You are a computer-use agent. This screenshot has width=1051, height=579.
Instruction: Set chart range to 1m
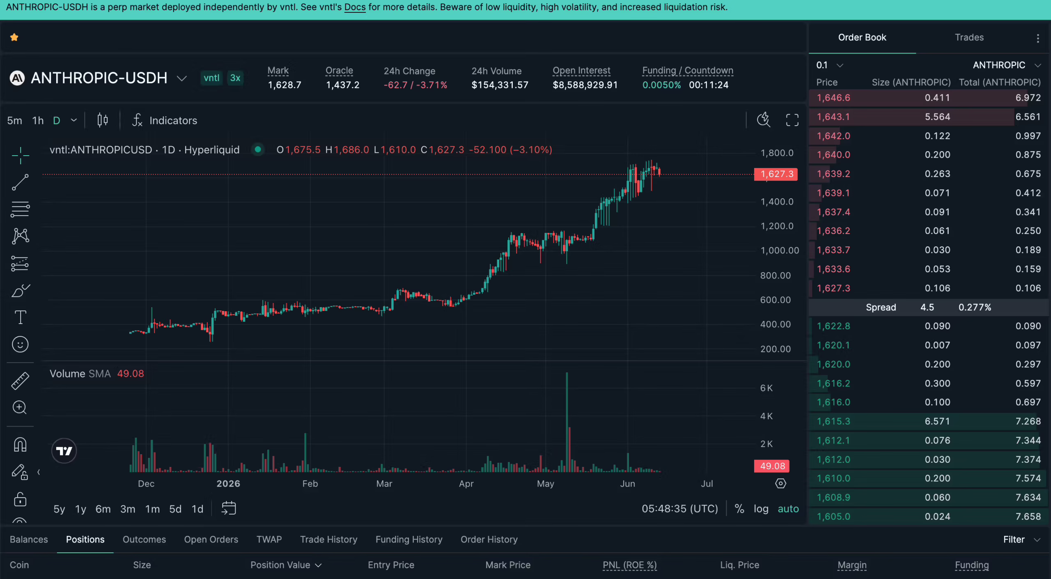click(x=152, y=509)
